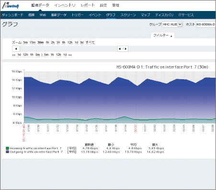This screenshot has height=190, width=216.
Task: Set zoom to 15m
Action: (33, 43)
